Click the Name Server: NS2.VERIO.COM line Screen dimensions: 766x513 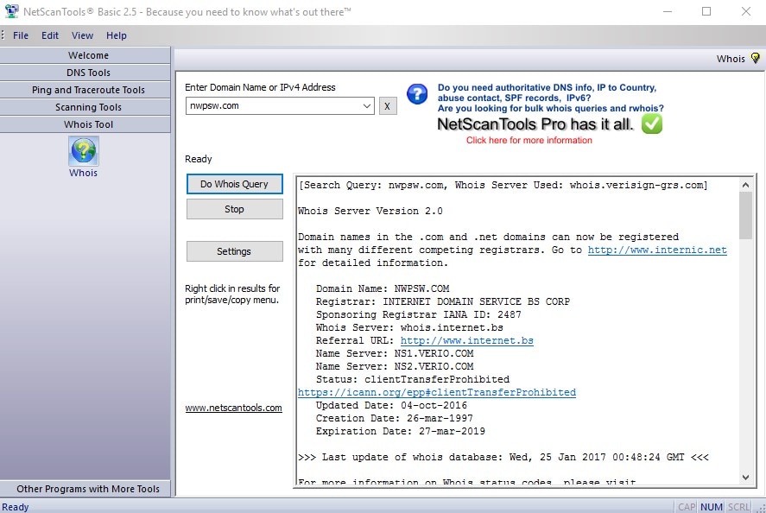pyautogui.click(x=395, y=366)
